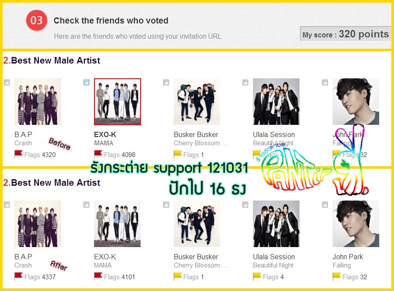Viewport: 394px width, 291px height.
Task: Click the yellow flag under top Busker Busker
Action: click(178, 154)
